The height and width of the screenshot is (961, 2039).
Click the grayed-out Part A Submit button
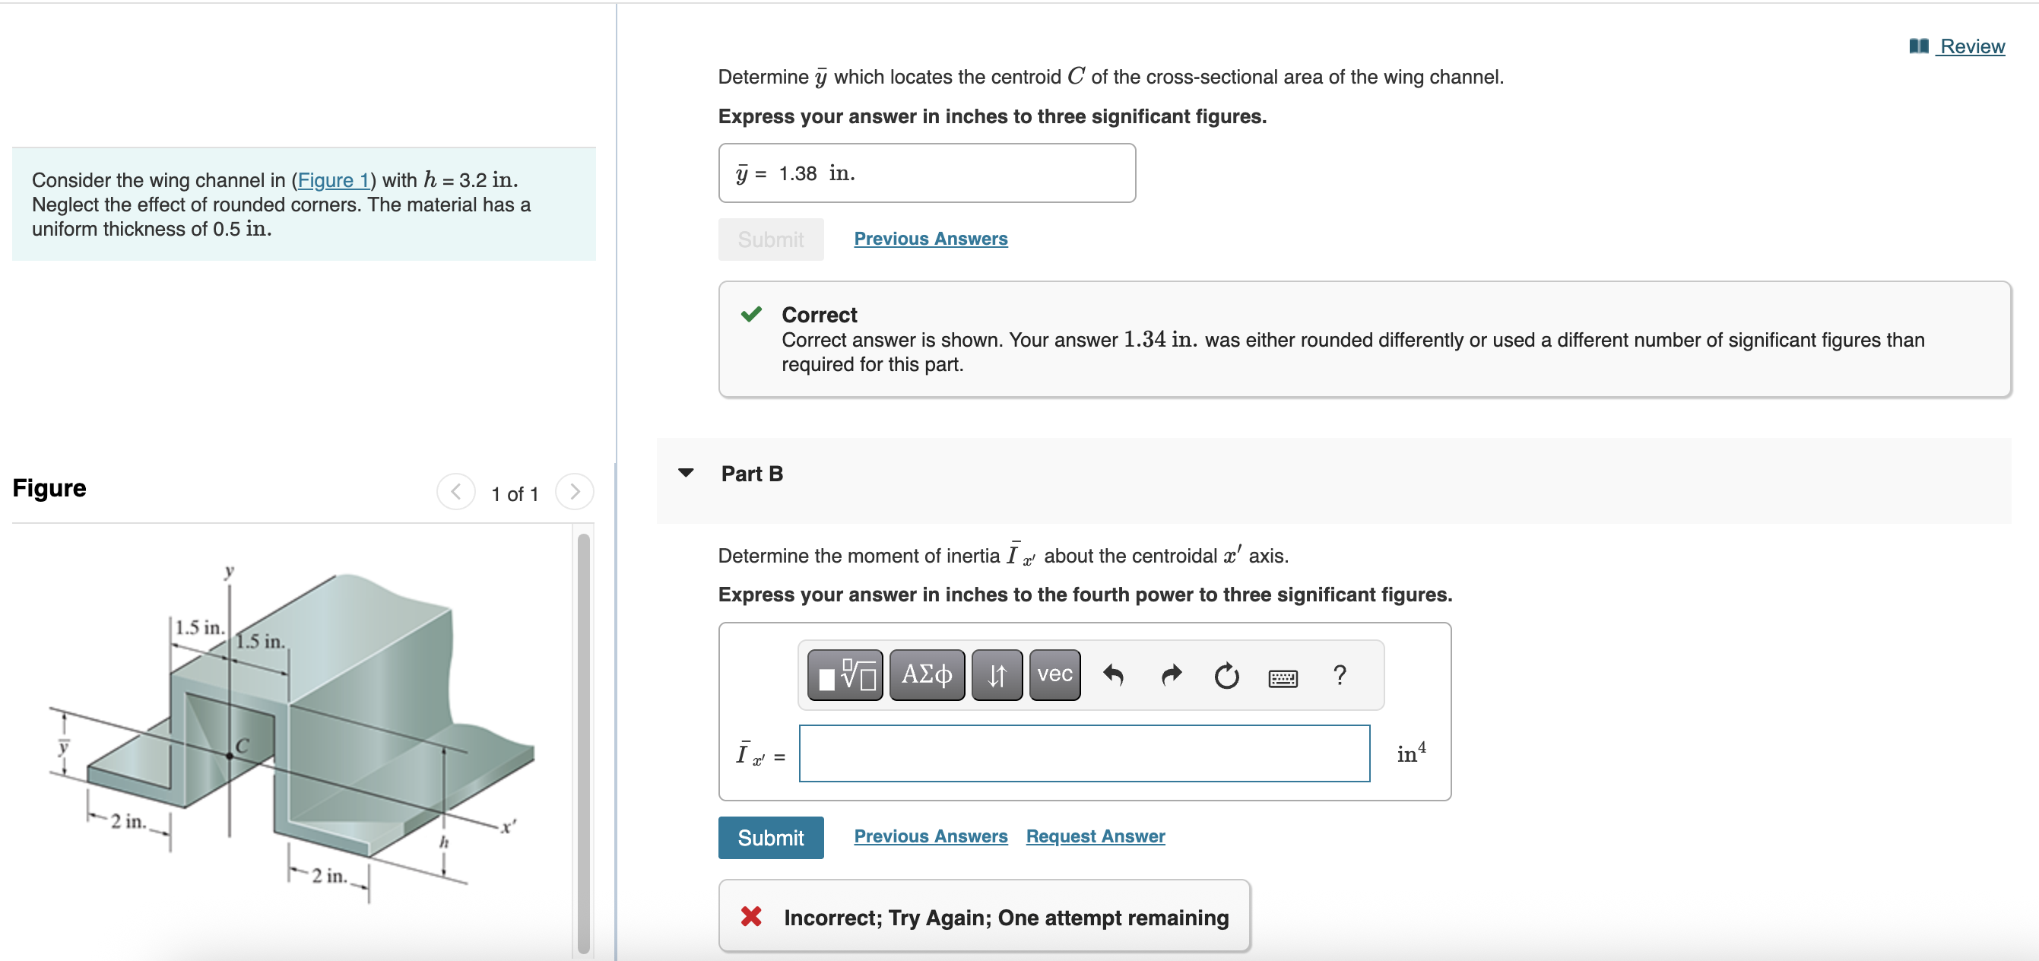[770, 239]
